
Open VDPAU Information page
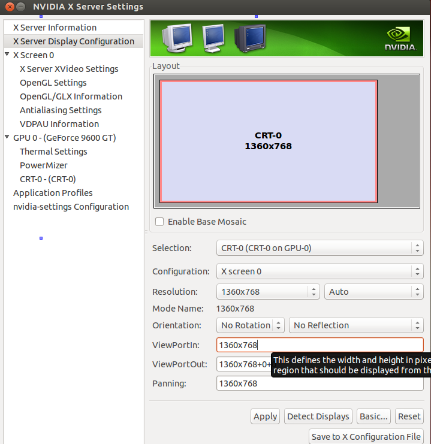(59, 124)
